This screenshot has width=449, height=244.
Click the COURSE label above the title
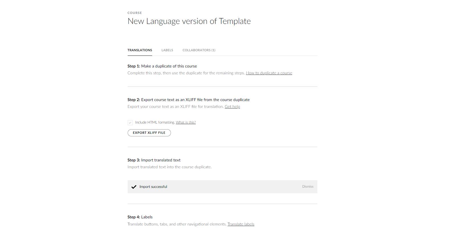click(x=134, y=13)
